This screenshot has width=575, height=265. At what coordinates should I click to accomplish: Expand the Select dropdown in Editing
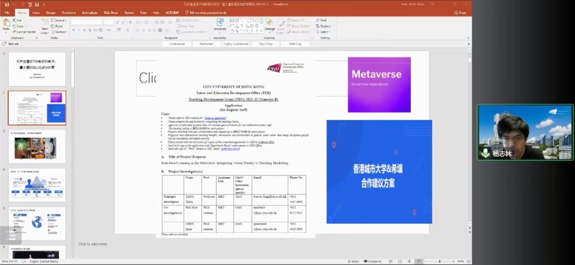click(x=324, y=32)
